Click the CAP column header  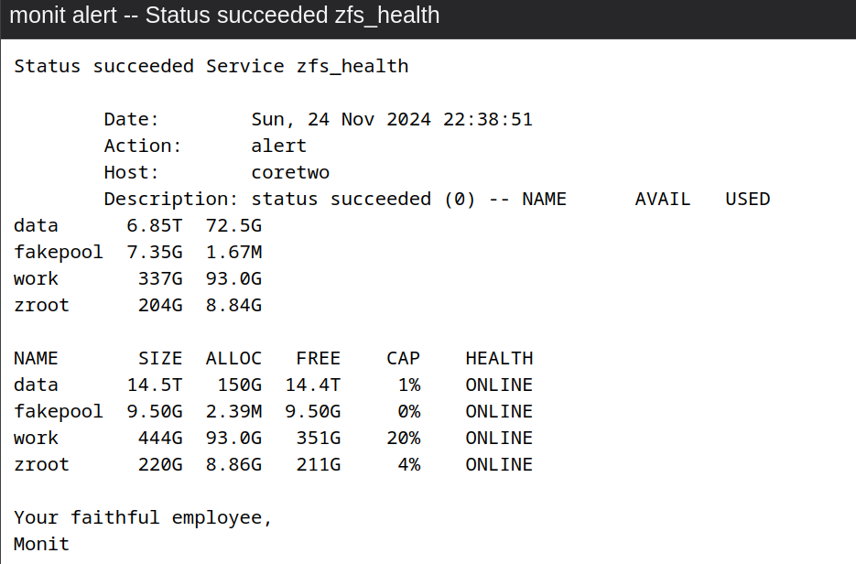[403, 358]
